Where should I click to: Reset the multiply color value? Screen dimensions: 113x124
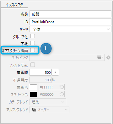coord(62,87)
